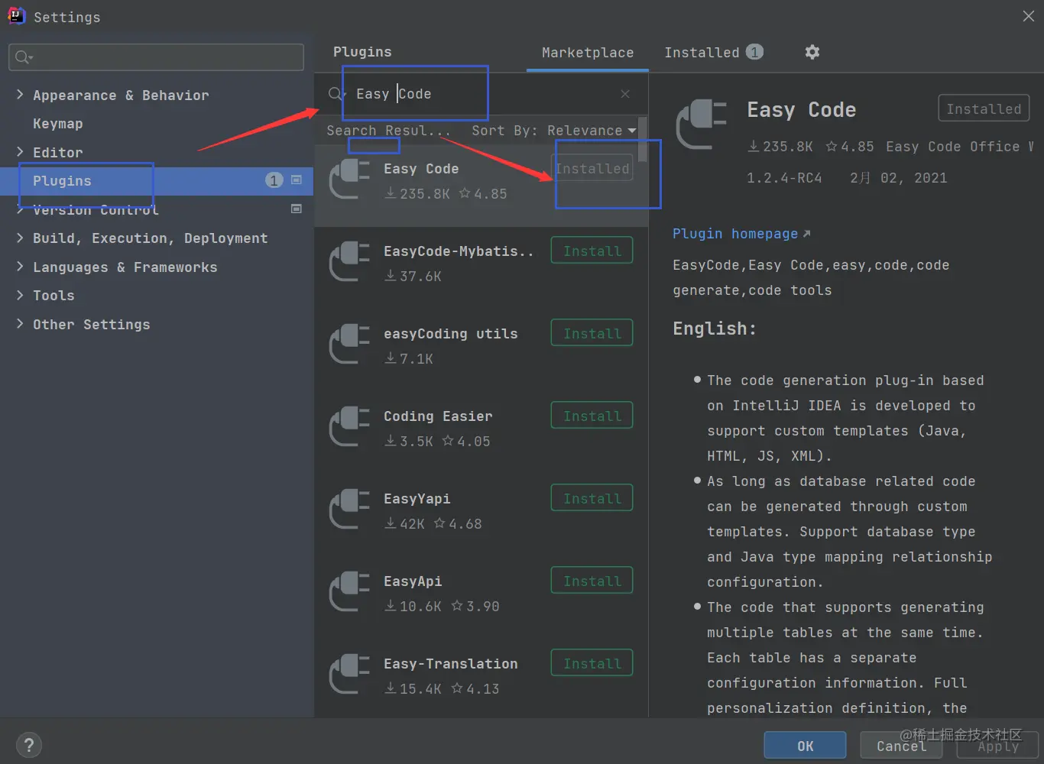Click the 4.85 rating in the details pane

pos(850,147)
